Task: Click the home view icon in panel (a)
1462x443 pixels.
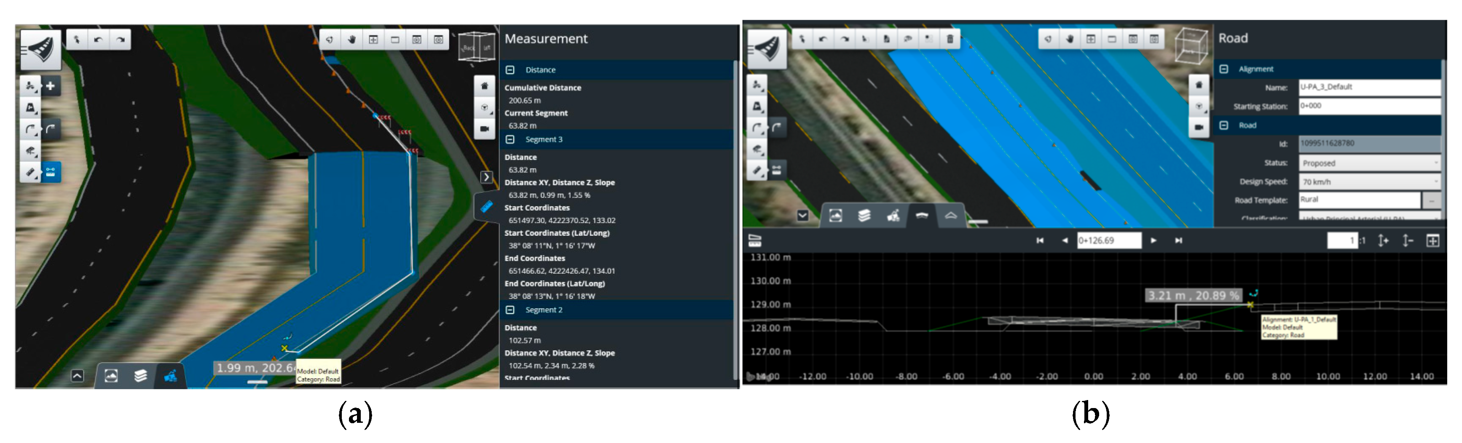Action: point(484,86)
